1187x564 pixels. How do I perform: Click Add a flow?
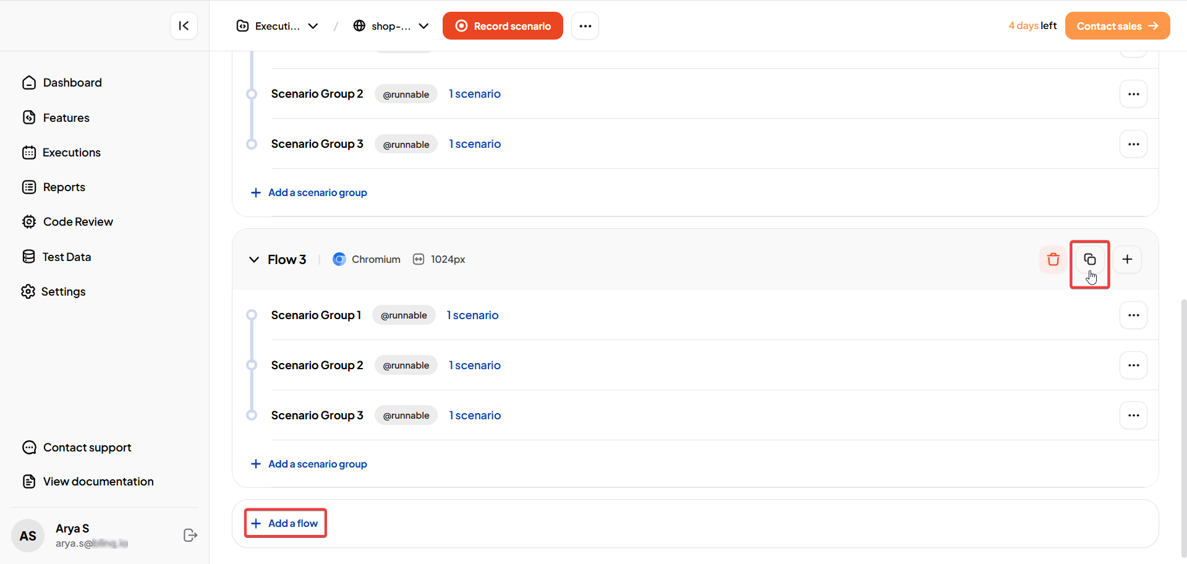coord(286,523)
